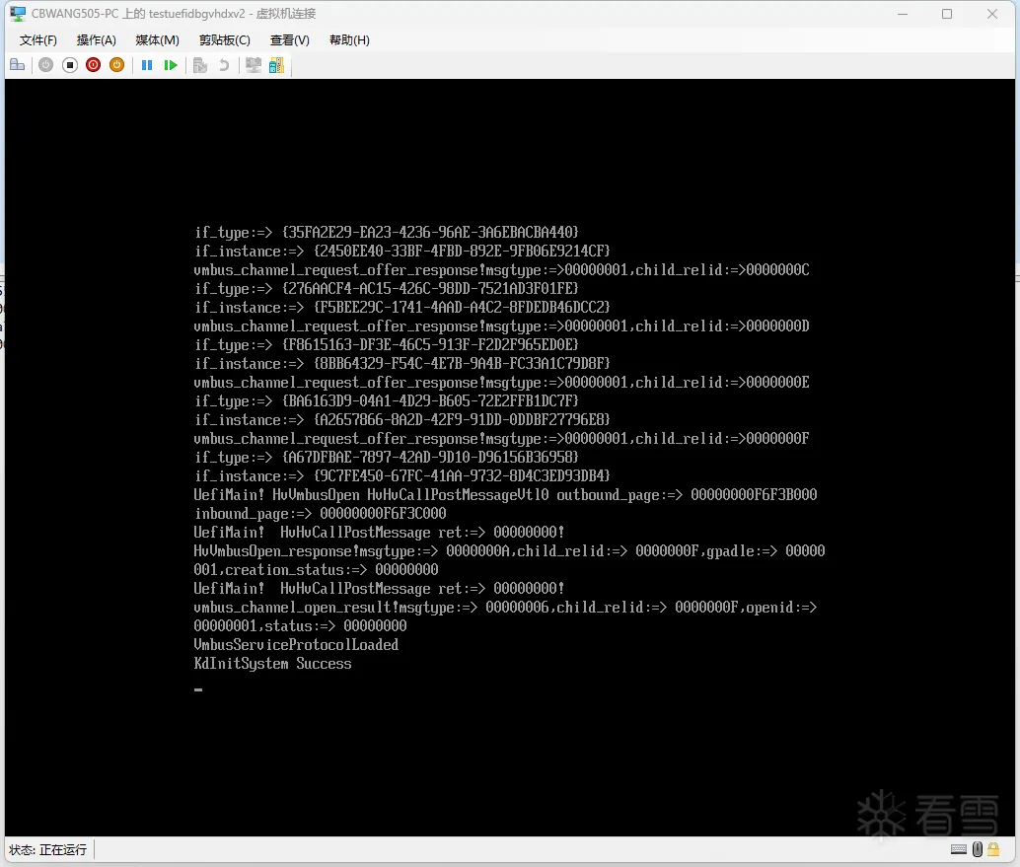Image resolution: width=1020 pixels, height=867 pixels.
Task: Open the 操作(A) menu
Action: (x=97, y=40)
